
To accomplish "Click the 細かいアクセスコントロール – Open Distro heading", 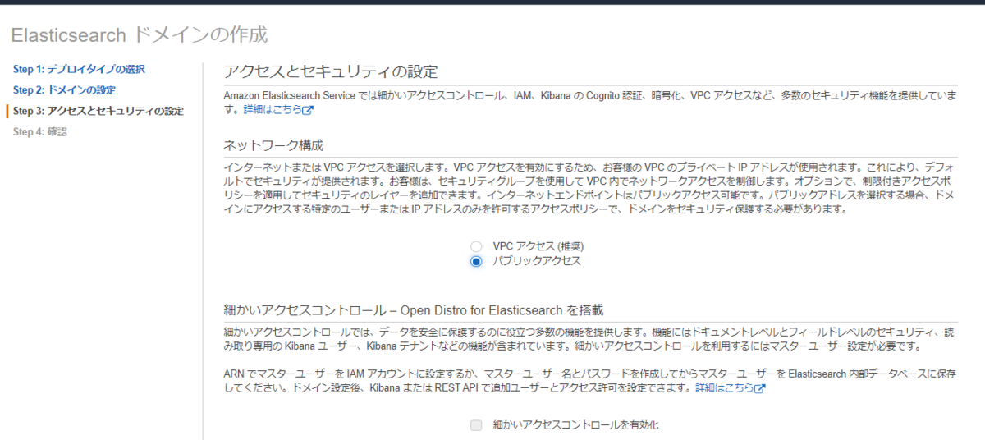I will [414, 310].
